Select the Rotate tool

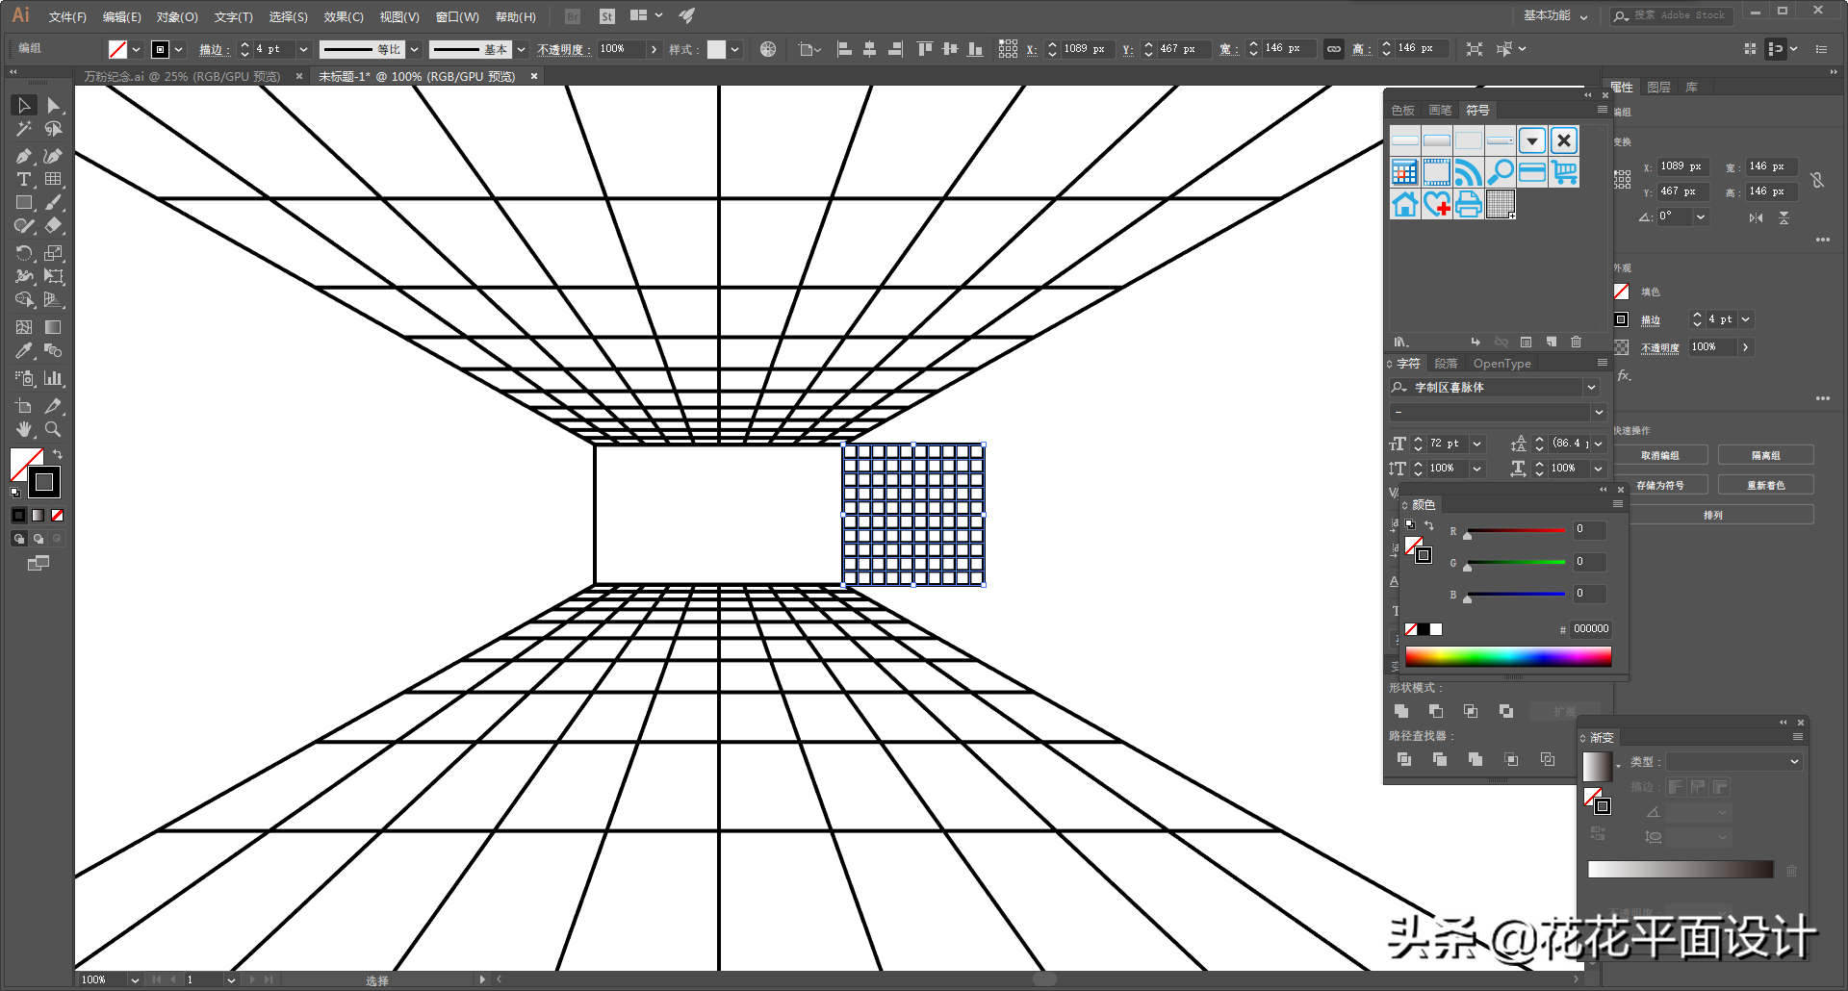pyautogui.click(x=24, y=253)
